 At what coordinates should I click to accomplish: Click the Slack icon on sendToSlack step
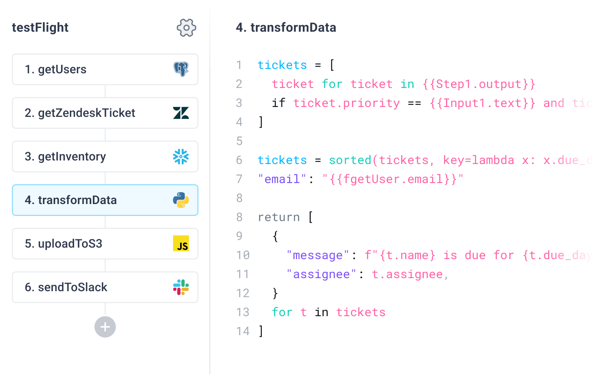coord(182,287)
